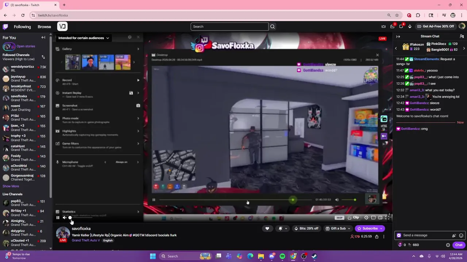Viewport: 467px width, 262px height.
Task: Follow heart button for savofloxka
Action: (267, 229)
